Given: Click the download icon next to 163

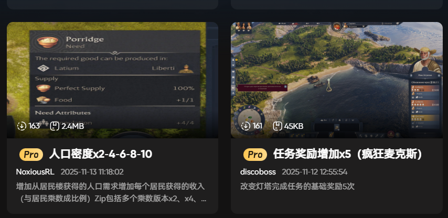Looking at the screenshot, I should tap(22, 126).
